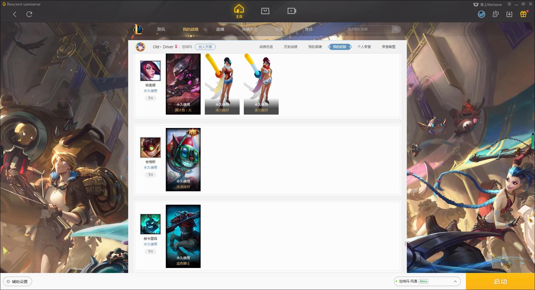Click the 菲奥娜 hero portrait

coord(150,71)
